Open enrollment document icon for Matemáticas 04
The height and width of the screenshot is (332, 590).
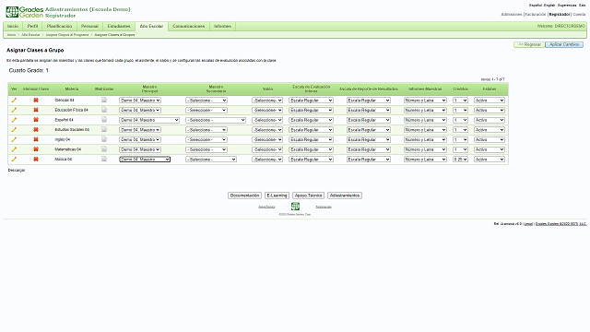pos(104,148)
